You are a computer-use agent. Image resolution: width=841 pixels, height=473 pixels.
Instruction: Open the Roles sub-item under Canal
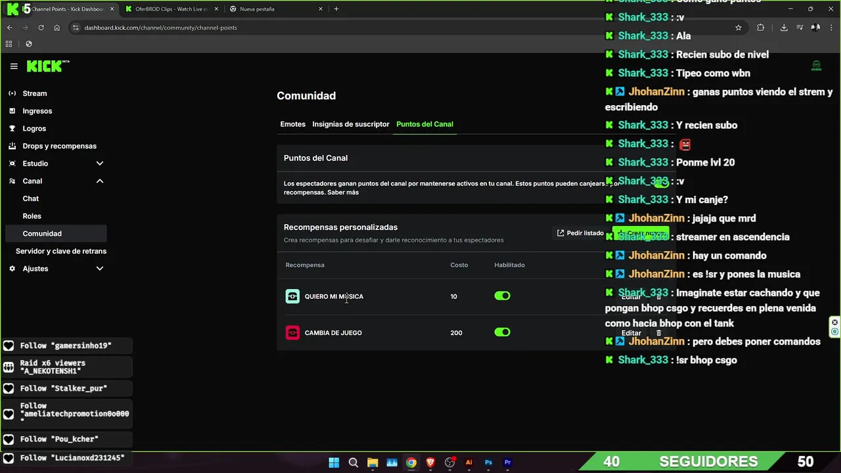(32, 216)
